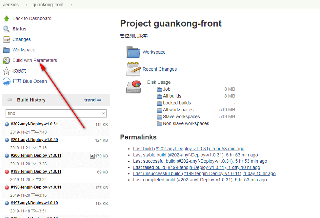Open build #200-fengjh-Deploy-v1.0.11
320x218 pixels.
click(36, 155)
